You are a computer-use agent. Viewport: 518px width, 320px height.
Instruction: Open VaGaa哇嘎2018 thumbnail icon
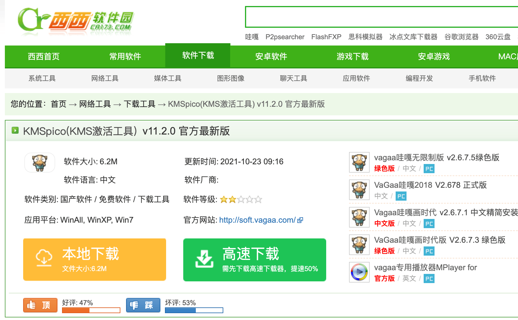(359, 190)
